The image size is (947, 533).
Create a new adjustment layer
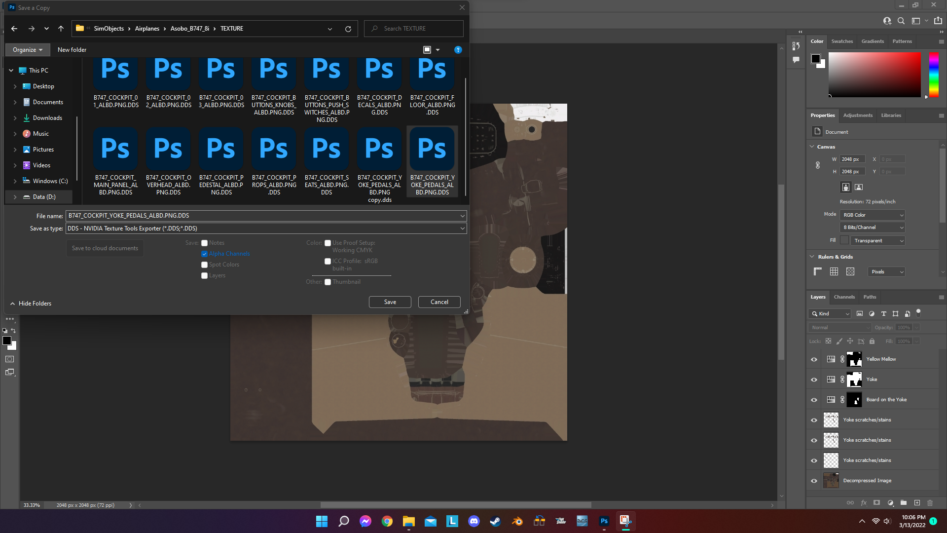(890, 502)
